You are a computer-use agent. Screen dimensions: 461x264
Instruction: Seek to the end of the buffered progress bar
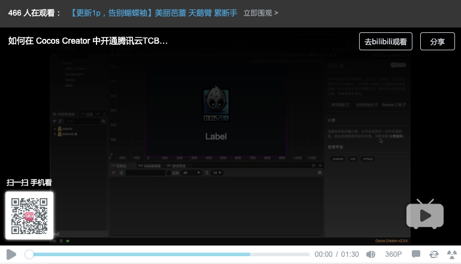tap(249, 254)
